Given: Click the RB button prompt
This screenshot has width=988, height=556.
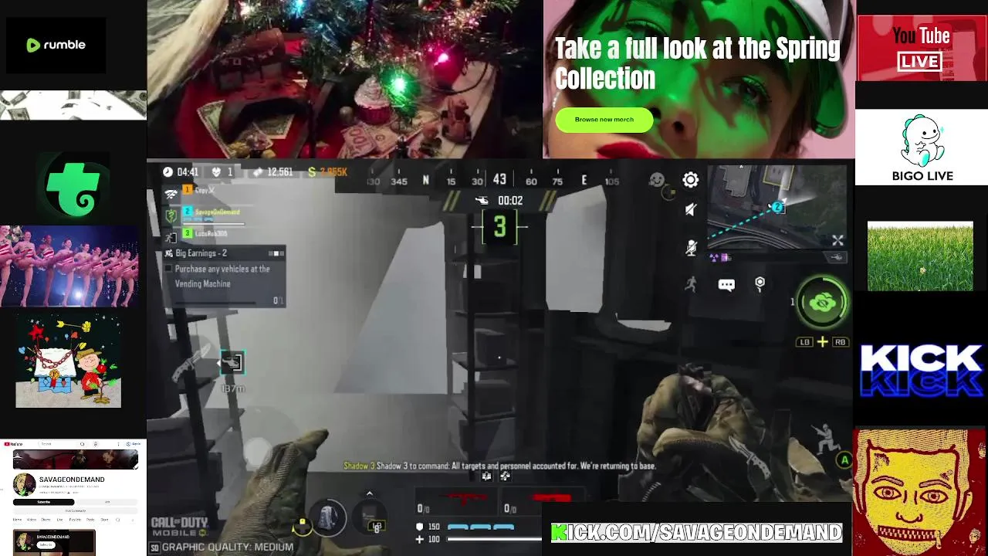Looking at the screenshot, I should point(840,342).
